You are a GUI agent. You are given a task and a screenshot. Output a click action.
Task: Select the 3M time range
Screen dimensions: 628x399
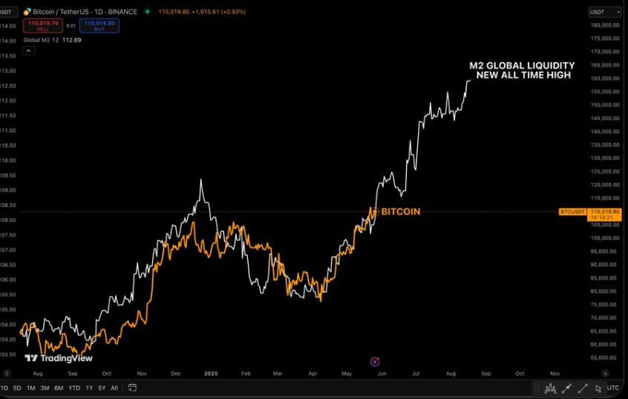(x=45, y=388)
